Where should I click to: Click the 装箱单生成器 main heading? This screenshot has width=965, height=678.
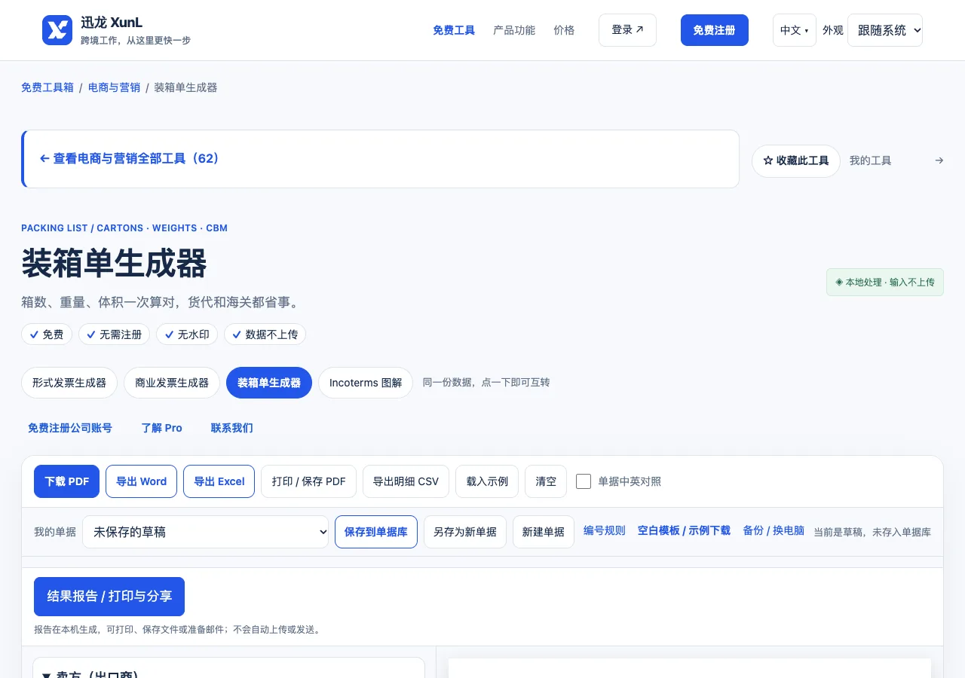coord(114,264)
